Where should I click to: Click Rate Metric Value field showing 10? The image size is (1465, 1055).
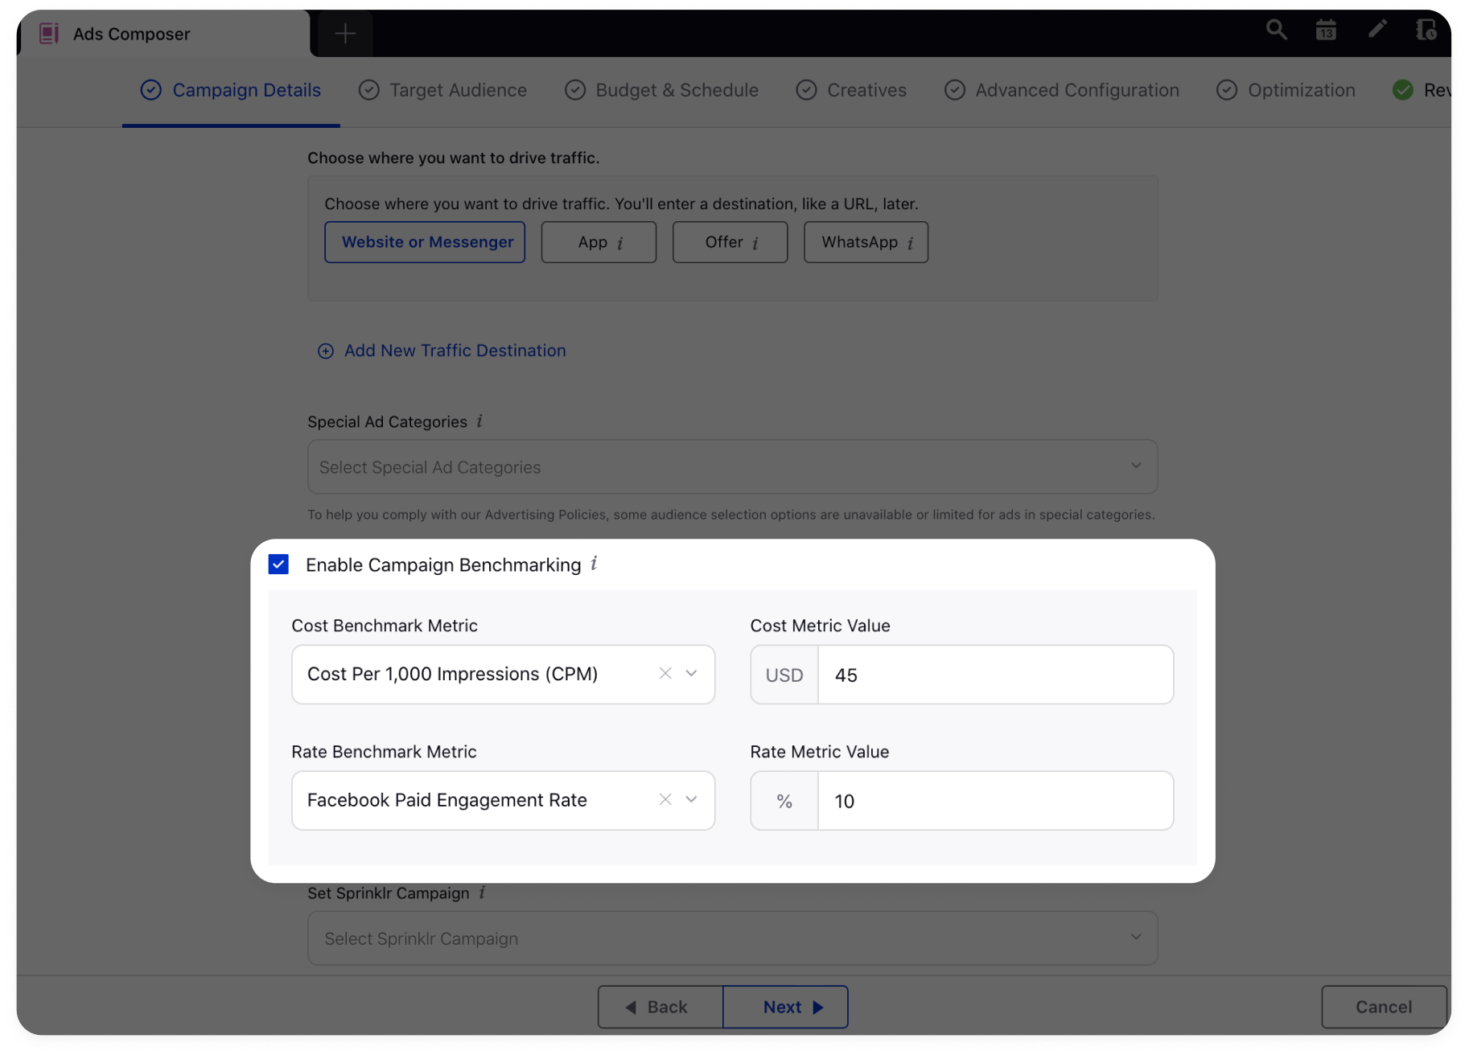click(x=995, y=801)
